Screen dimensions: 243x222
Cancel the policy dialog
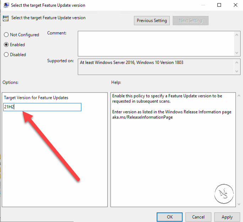coord(198,217)
